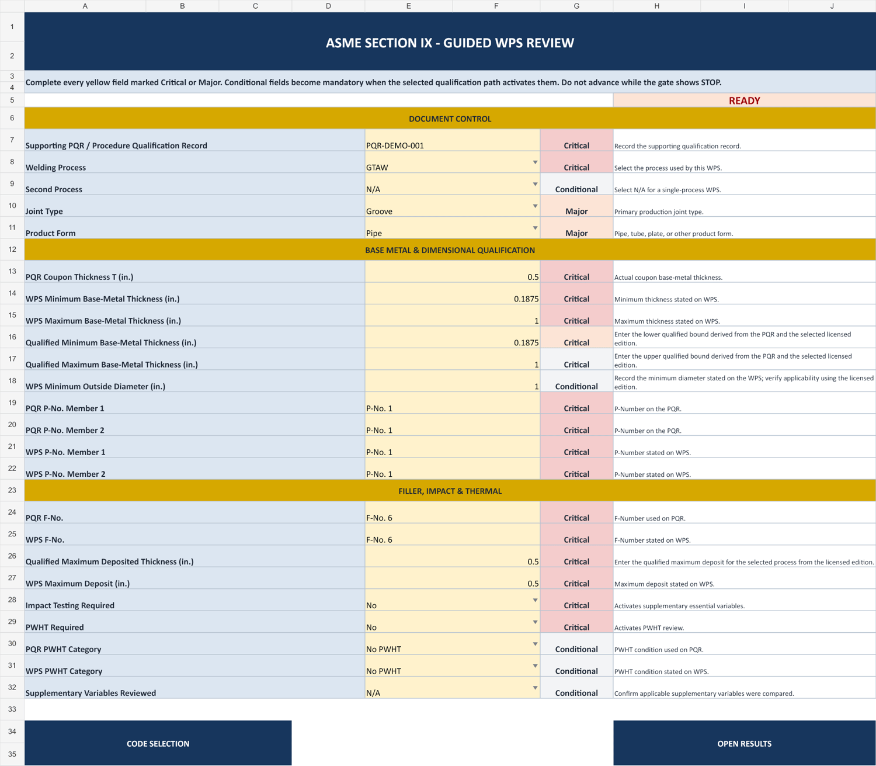876x766 pixels.
Task: Click the CODE SELECTION button
Action: tap(158, 743)
